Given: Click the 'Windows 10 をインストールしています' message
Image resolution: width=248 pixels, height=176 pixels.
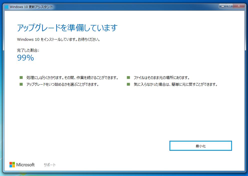Looking at the screenshot, I should 58,39.
